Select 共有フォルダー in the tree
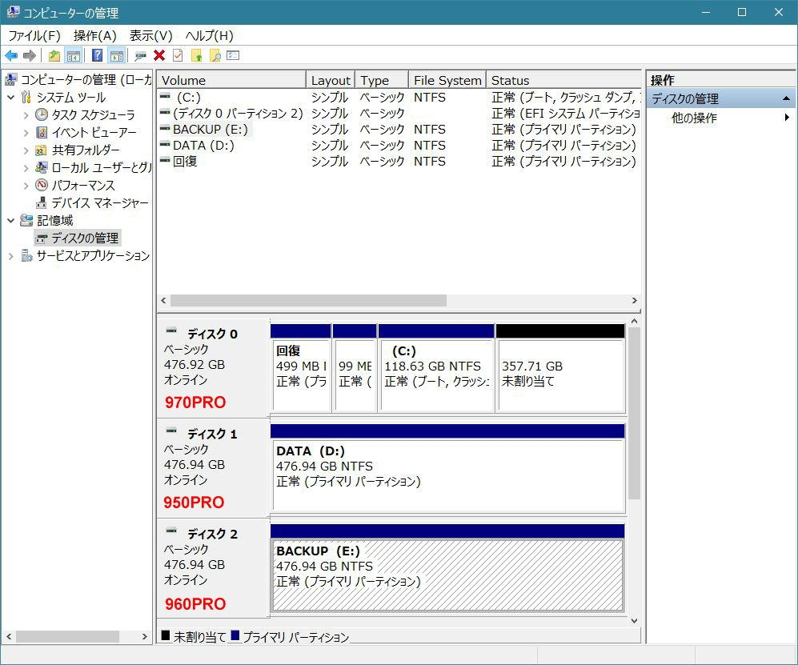 click(86, 150)
